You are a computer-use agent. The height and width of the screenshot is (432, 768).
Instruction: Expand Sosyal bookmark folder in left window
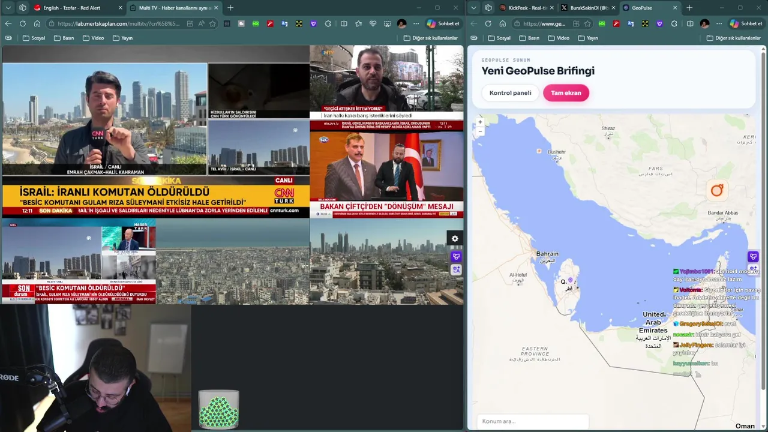pyautogui.click(x=34, y=38)
